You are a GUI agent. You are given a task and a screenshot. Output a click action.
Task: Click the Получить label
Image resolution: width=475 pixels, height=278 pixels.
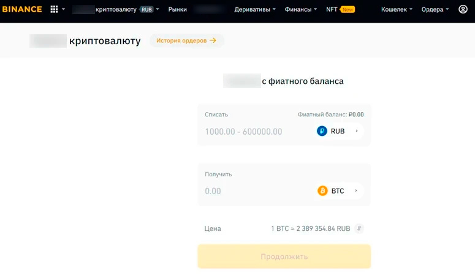tap(218, 175)
